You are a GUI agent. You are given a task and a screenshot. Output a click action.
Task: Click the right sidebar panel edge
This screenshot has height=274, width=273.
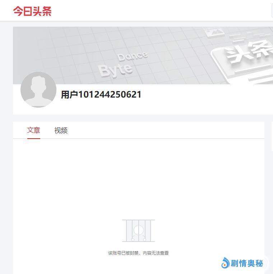point(272,136)
